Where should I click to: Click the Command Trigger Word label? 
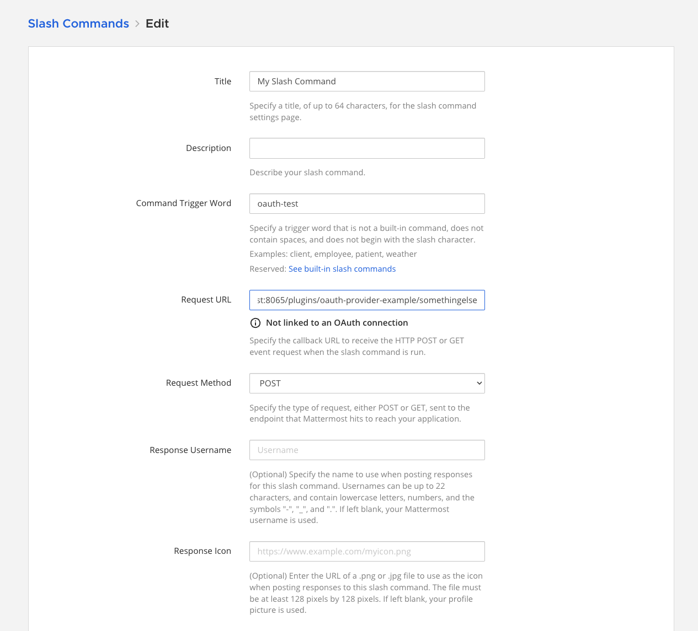pyautogui.click(x=183, y=203)
